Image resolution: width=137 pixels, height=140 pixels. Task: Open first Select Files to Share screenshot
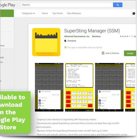click(x=49, y=87)
